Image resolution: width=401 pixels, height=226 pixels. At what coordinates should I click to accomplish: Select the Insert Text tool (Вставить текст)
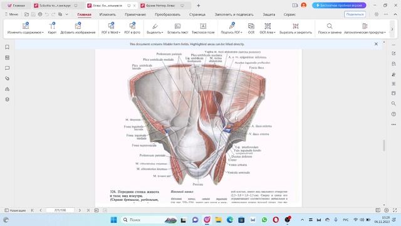tap(178, 28)
